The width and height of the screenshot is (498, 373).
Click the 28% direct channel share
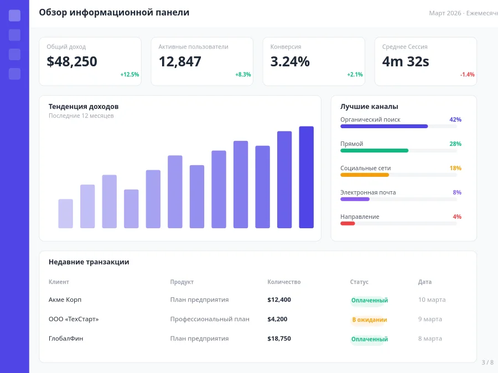tap(455, 144)
